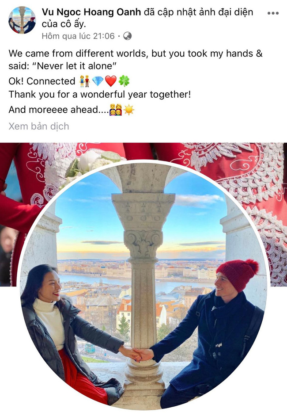Click "Thank you for a wonderful year together!" line
The height and width of the screenshot is (420, 287).
pyautogui.click(x=100, y=95)
